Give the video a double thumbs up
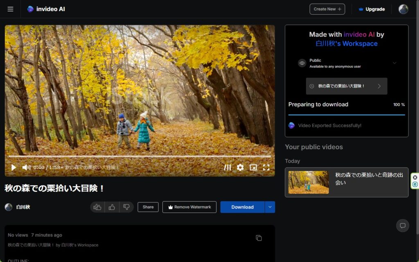 97,207
